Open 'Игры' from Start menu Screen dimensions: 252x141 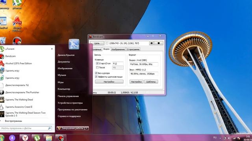[x=61, y=82]
